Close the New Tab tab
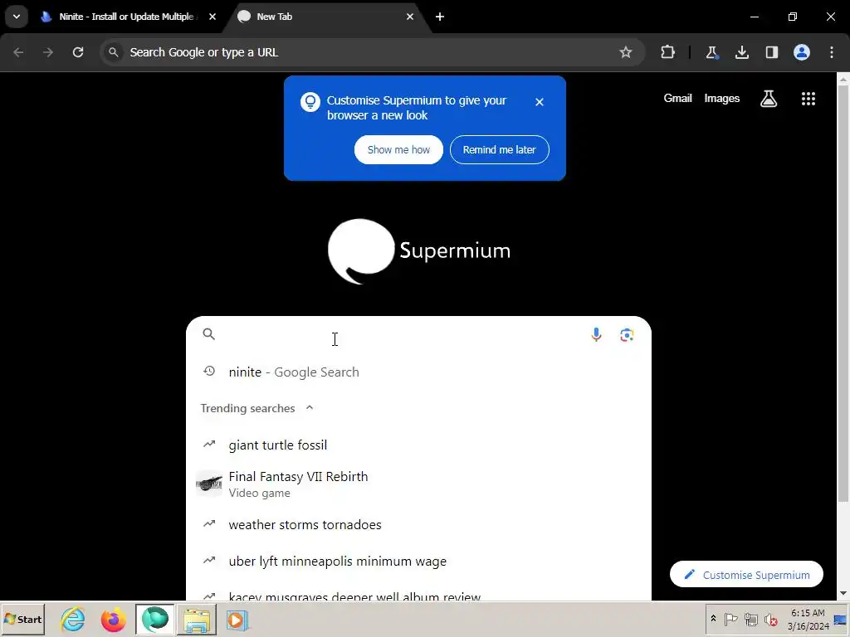This screenshot has height=637, width=850. coord(410,17)
